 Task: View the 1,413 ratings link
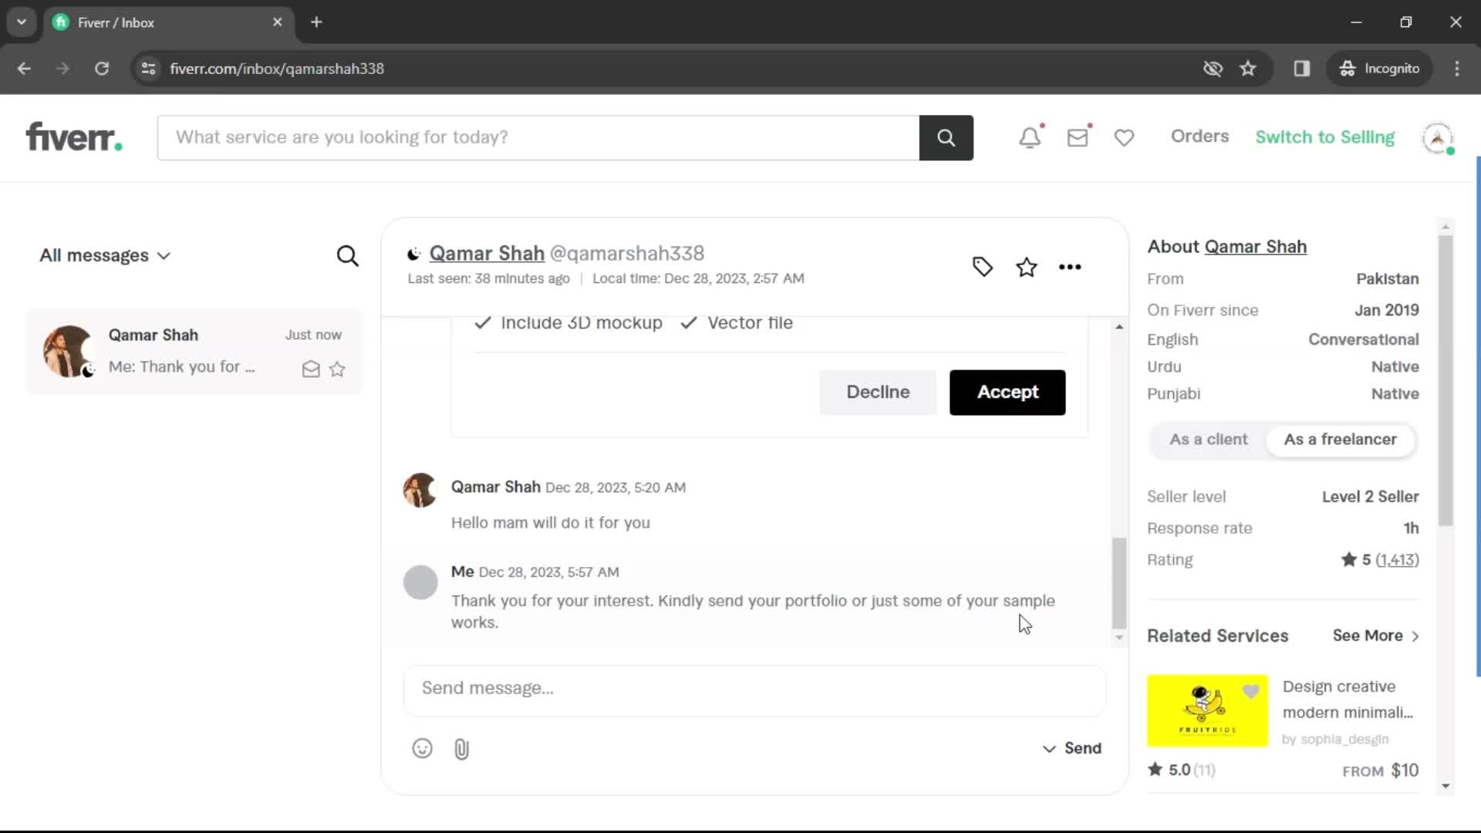point(1397,560)
